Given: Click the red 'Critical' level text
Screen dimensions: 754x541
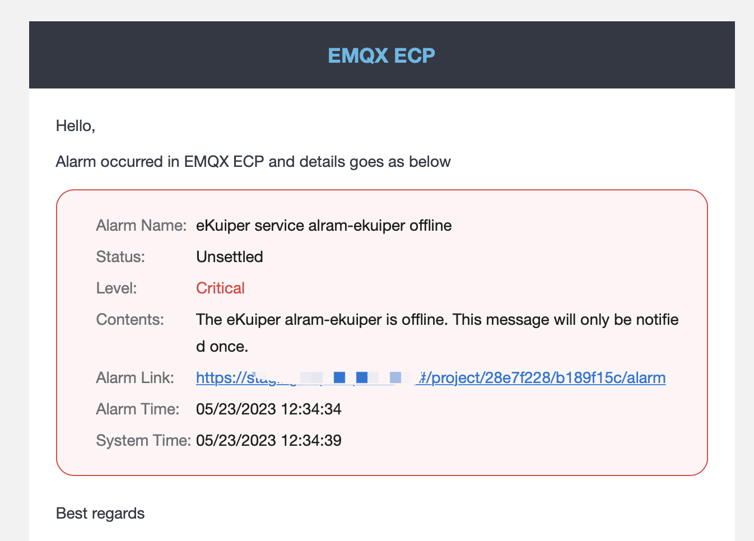Looking at the screenshot, I should pos(221,288).
